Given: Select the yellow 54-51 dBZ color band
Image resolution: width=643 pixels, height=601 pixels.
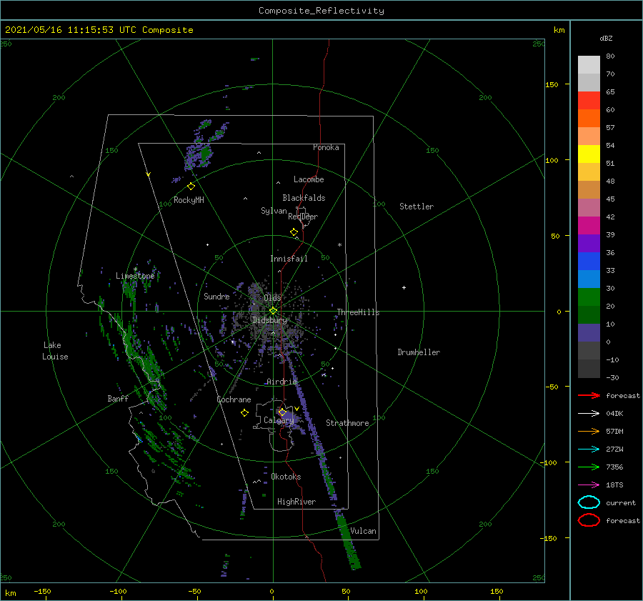Looking at the screenshot, I should [x=589, y=154].
